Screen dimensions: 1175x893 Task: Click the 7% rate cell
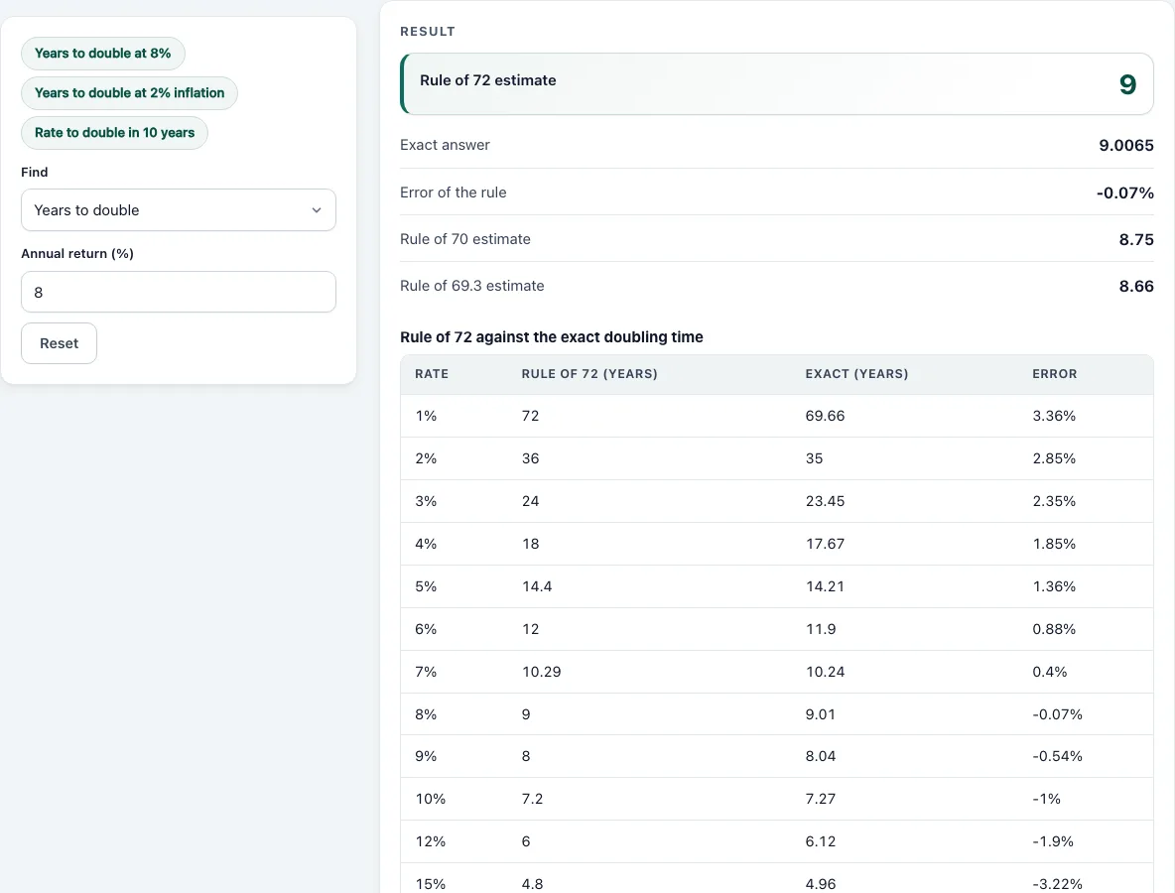tap(426, 672)
